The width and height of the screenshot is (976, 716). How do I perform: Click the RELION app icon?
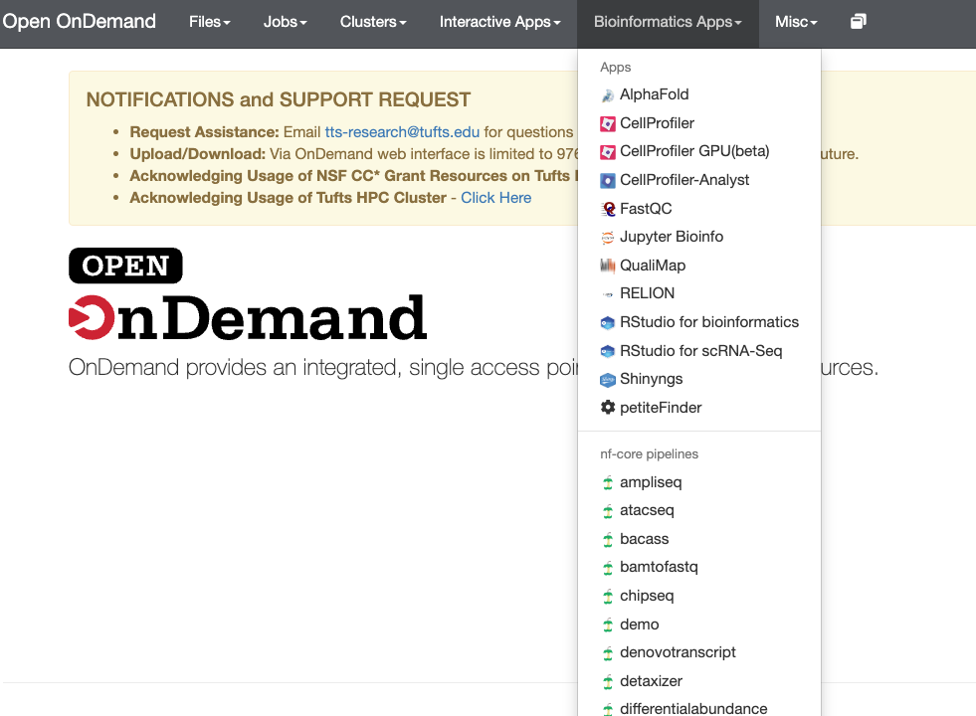(608, 294)
